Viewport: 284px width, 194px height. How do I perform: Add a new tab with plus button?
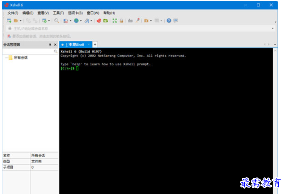pyautogui.click(x=95, y=45)
